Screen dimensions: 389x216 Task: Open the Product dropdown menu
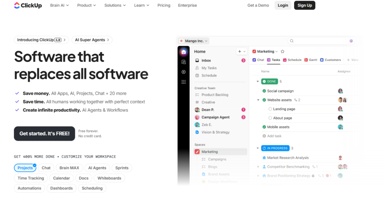tap(86, 5)
